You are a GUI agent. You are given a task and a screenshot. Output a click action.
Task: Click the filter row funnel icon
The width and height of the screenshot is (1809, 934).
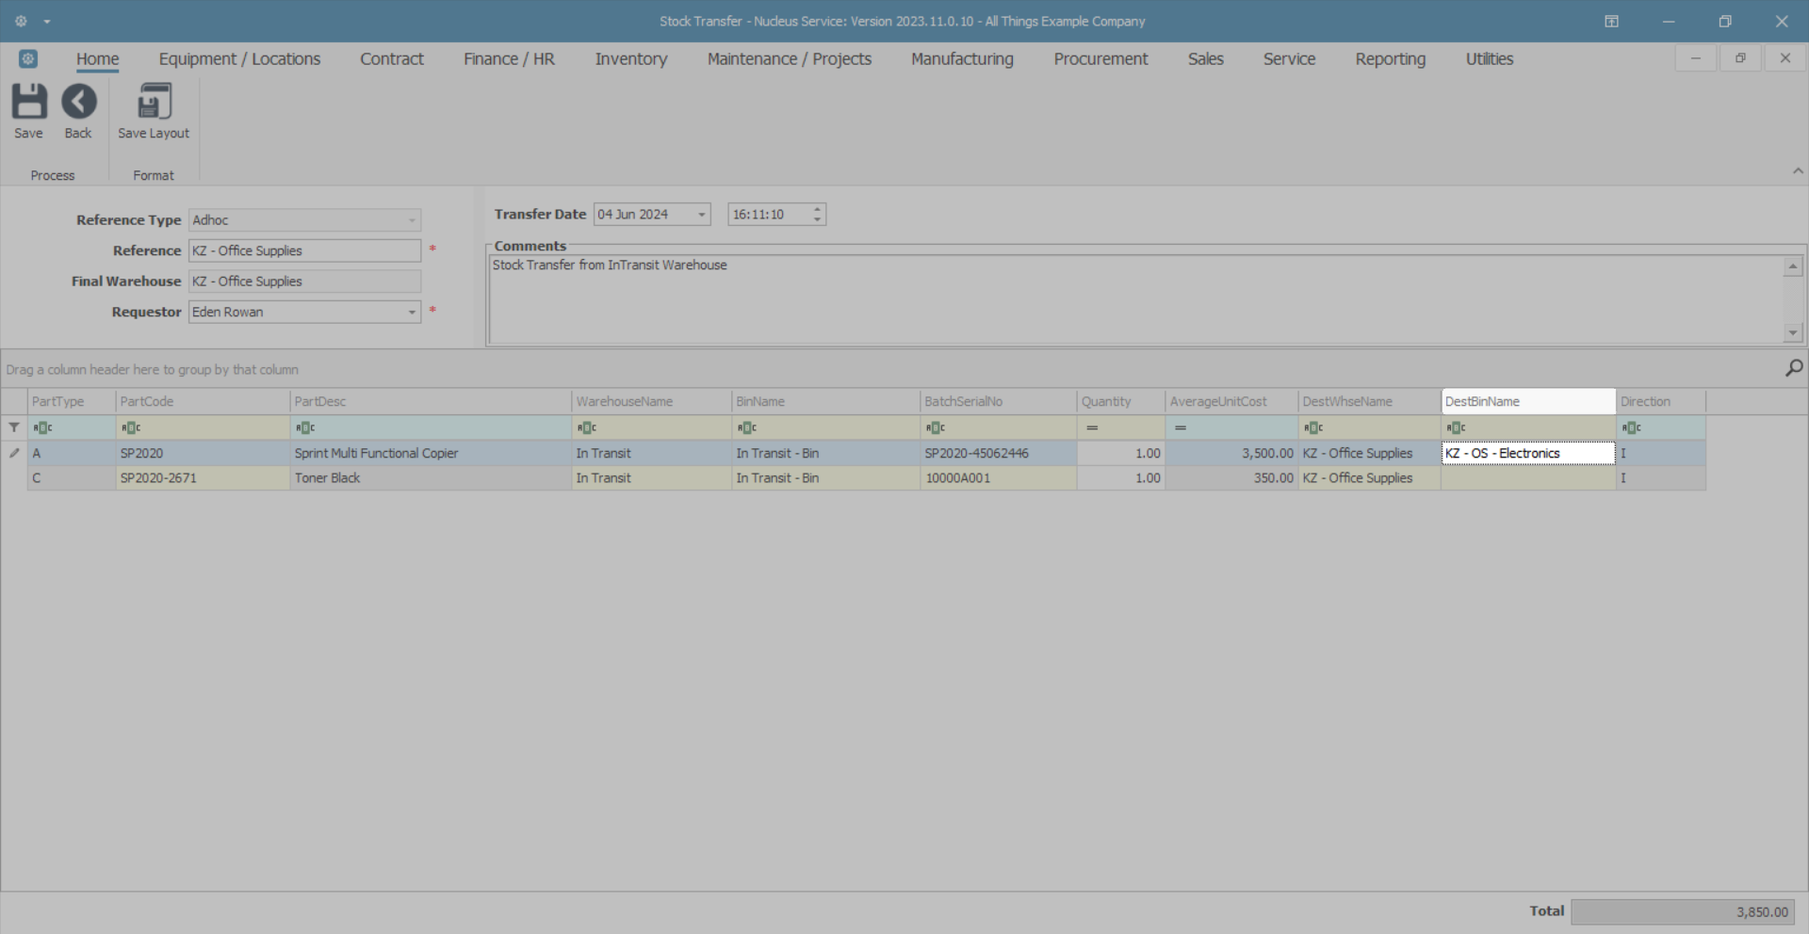(x=14, y=427)
